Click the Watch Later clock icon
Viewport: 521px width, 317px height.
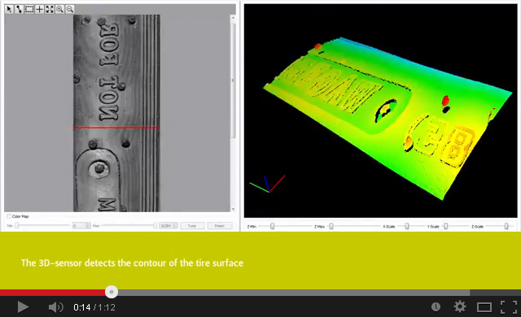(436, 307)
